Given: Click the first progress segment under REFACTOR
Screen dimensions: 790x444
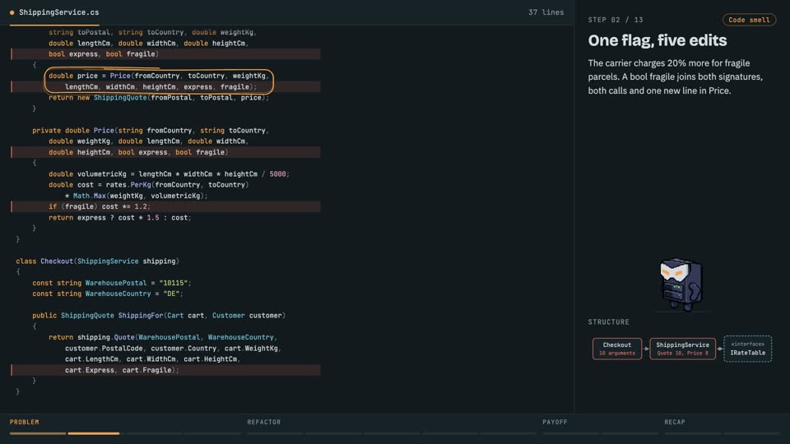Looking at the screenshot, I should tap(275, 433).
